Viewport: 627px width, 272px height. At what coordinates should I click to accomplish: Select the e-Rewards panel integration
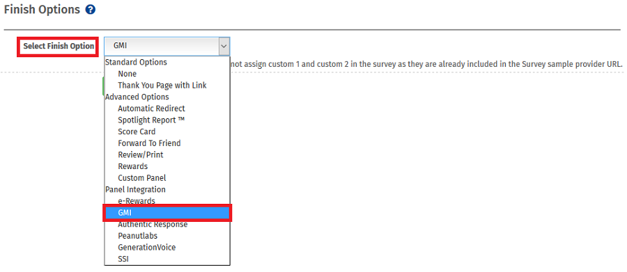point(167,201)
